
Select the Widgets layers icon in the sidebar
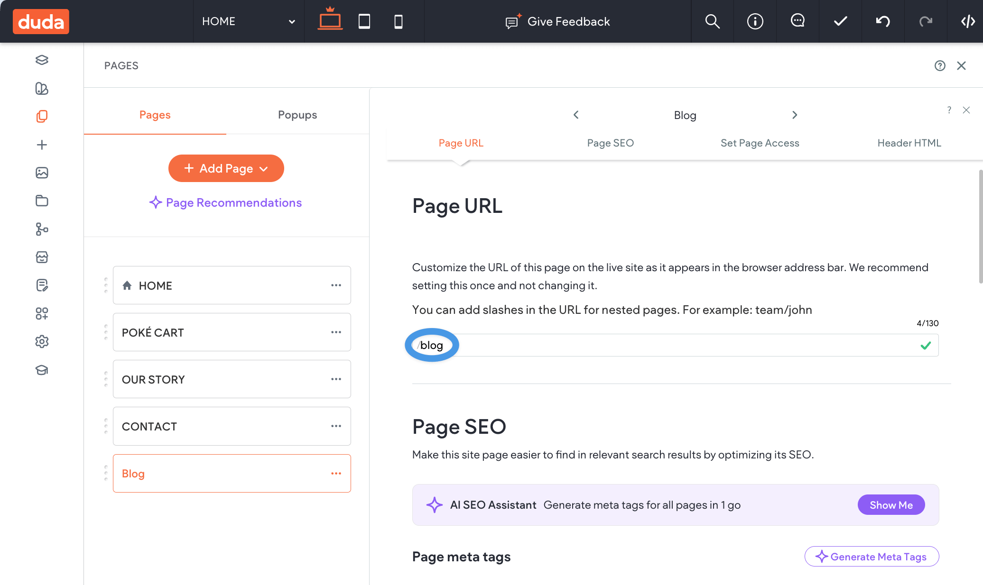click(42, 60)
